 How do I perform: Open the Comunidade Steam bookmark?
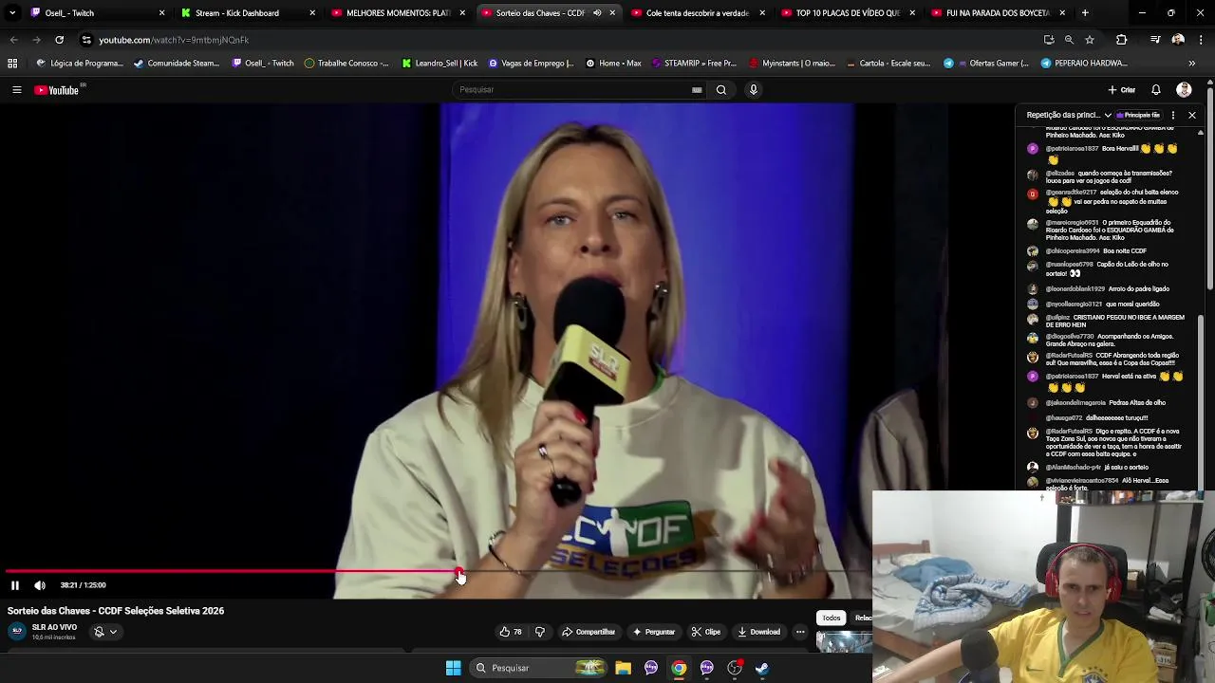tap(177, 64)
